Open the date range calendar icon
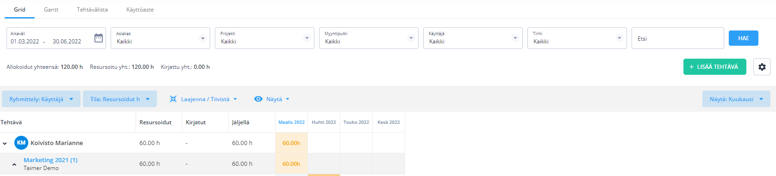 click(x=99, y=38)
